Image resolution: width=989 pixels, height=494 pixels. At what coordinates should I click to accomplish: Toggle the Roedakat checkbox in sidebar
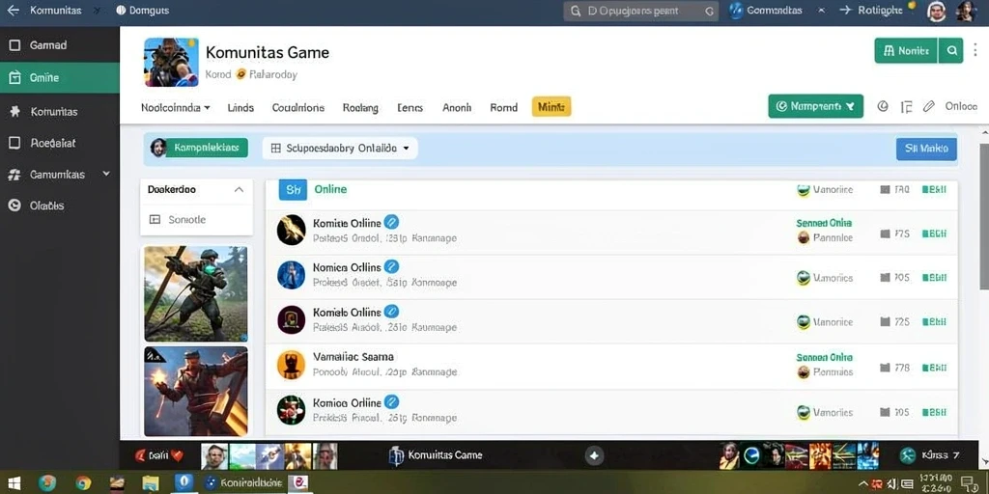pyautogui.click(x=14, y=143)
